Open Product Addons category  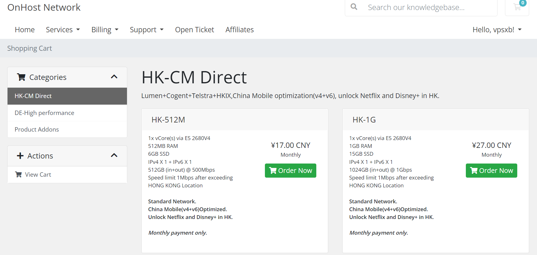pos(67,129)
